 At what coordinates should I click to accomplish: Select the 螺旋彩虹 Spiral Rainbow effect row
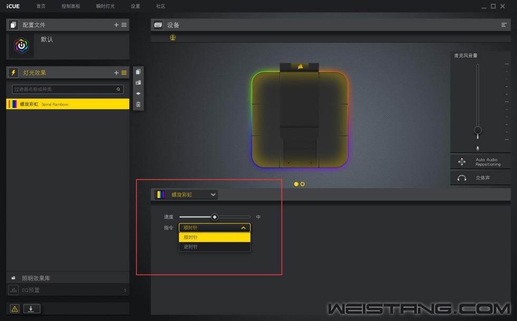68,104
